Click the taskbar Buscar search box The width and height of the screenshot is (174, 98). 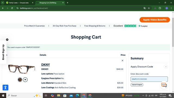(24, 96)
